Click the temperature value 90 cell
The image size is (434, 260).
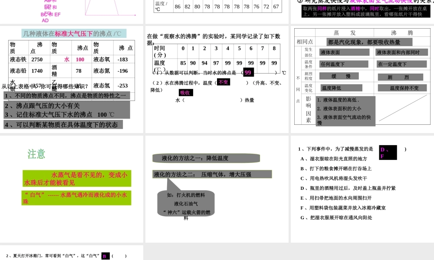pos(193,63)
